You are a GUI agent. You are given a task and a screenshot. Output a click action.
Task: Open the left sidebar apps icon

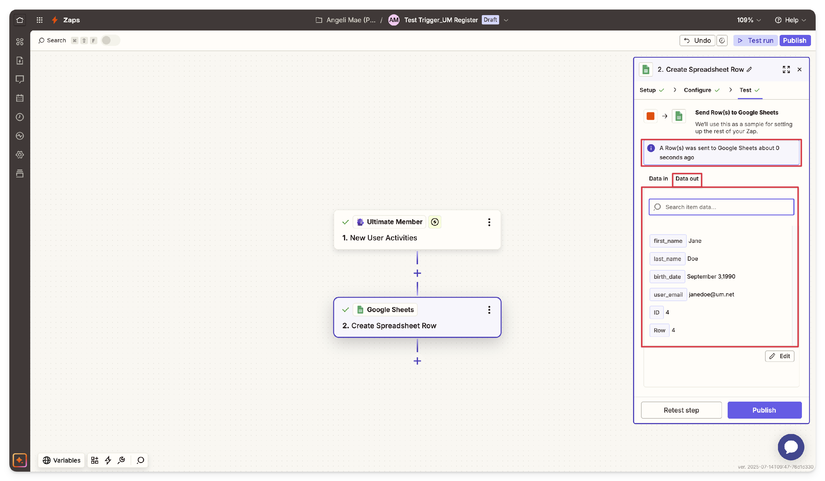point(20,41)
